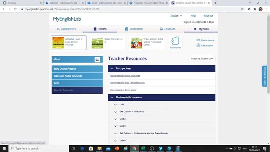Click Sign out
The image size is (270, 152).
pyautogui.click(x=208, y=16)
